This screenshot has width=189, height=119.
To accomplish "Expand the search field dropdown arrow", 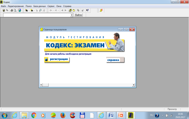I will (72, 15).
